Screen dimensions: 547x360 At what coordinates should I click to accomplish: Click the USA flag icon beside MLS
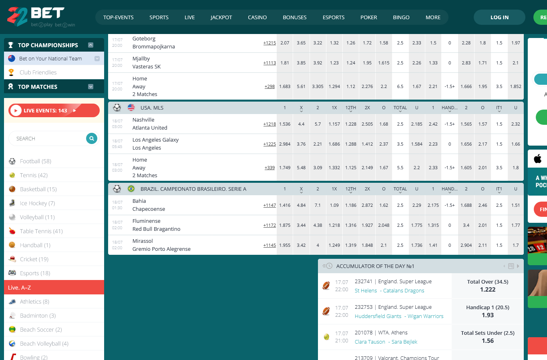coord(131,108)
